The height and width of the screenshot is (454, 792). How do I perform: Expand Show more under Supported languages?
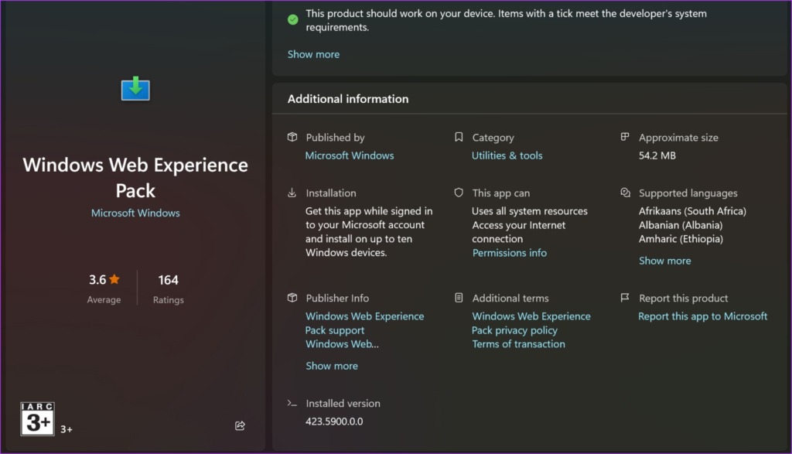pyautogui.click(x=664, y=261)
